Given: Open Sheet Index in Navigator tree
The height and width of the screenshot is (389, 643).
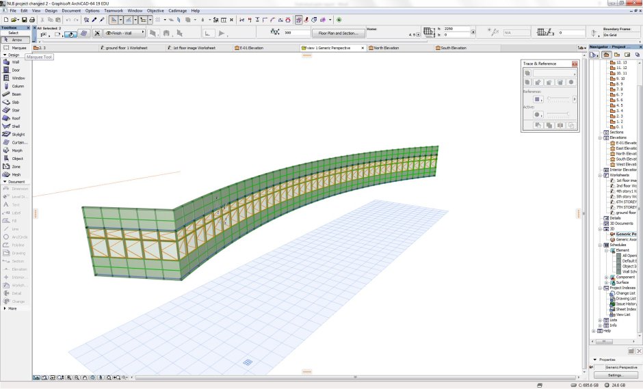Looking at the screenshot, I should tap(623, 309).
